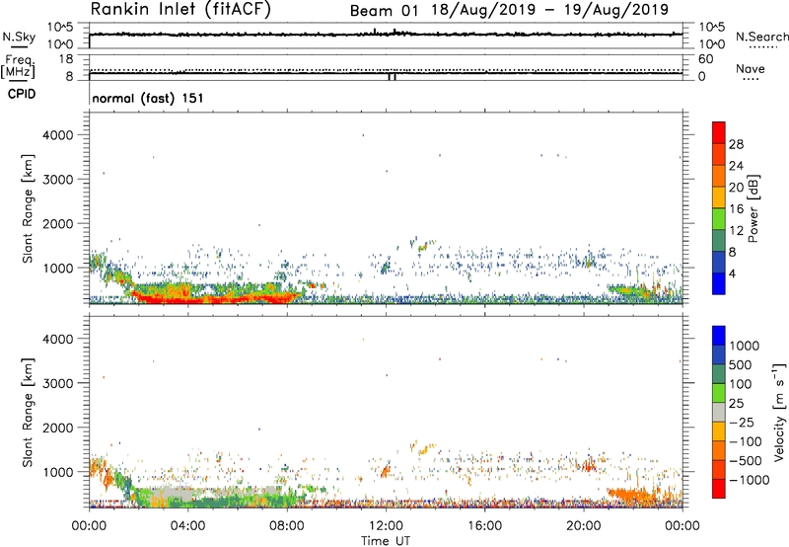Click the 'CPID' label
Image resolution: width=789 pixels, height=547 pixels.
tap(22, 94)
